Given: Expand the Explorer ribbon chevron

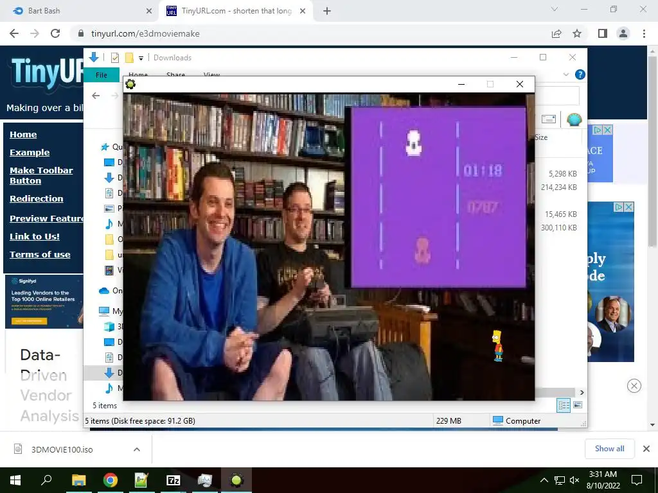Looking at the screenshot, I should pyautogui.click(x=566, y=74).
